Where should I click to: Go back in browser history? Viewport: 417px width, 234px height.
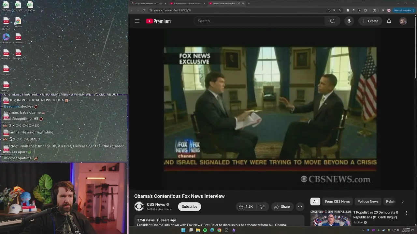pos(132,10)
